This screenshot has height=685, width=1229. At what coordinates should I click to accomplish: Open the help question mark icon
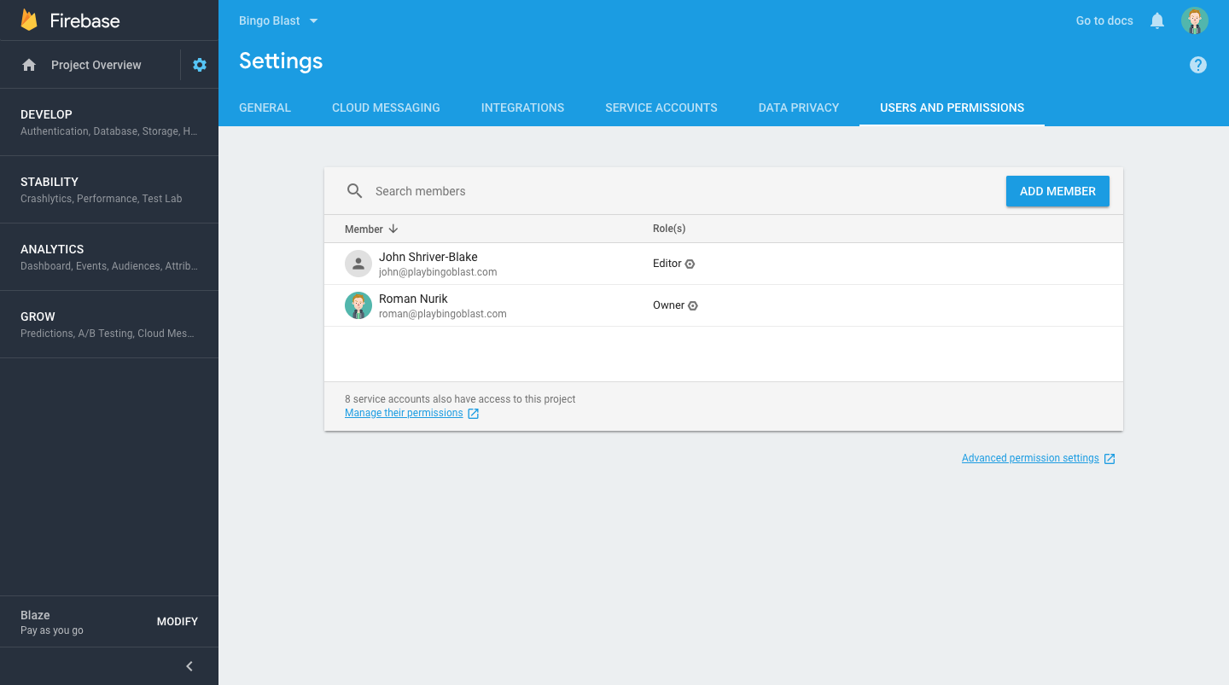pyautogui.click(x=1198, y=65)
